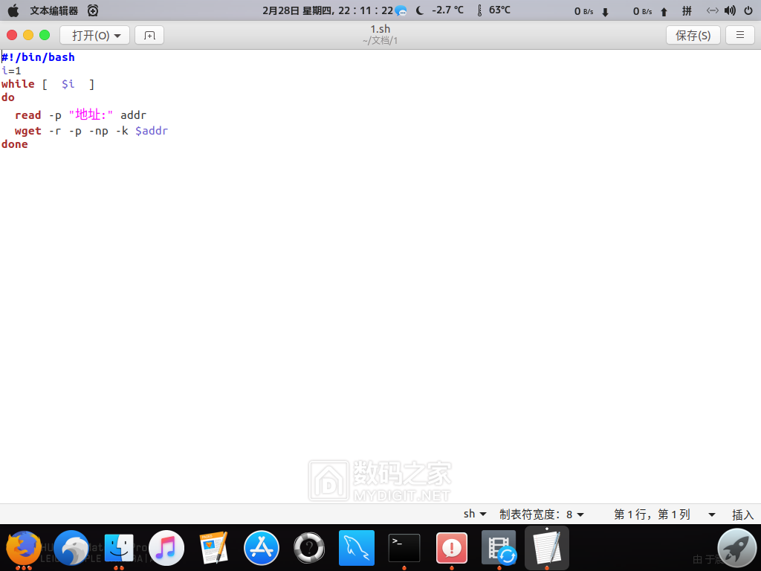
Task: Open the sh language selector dropdown
Action: click(x=475, y=514)
